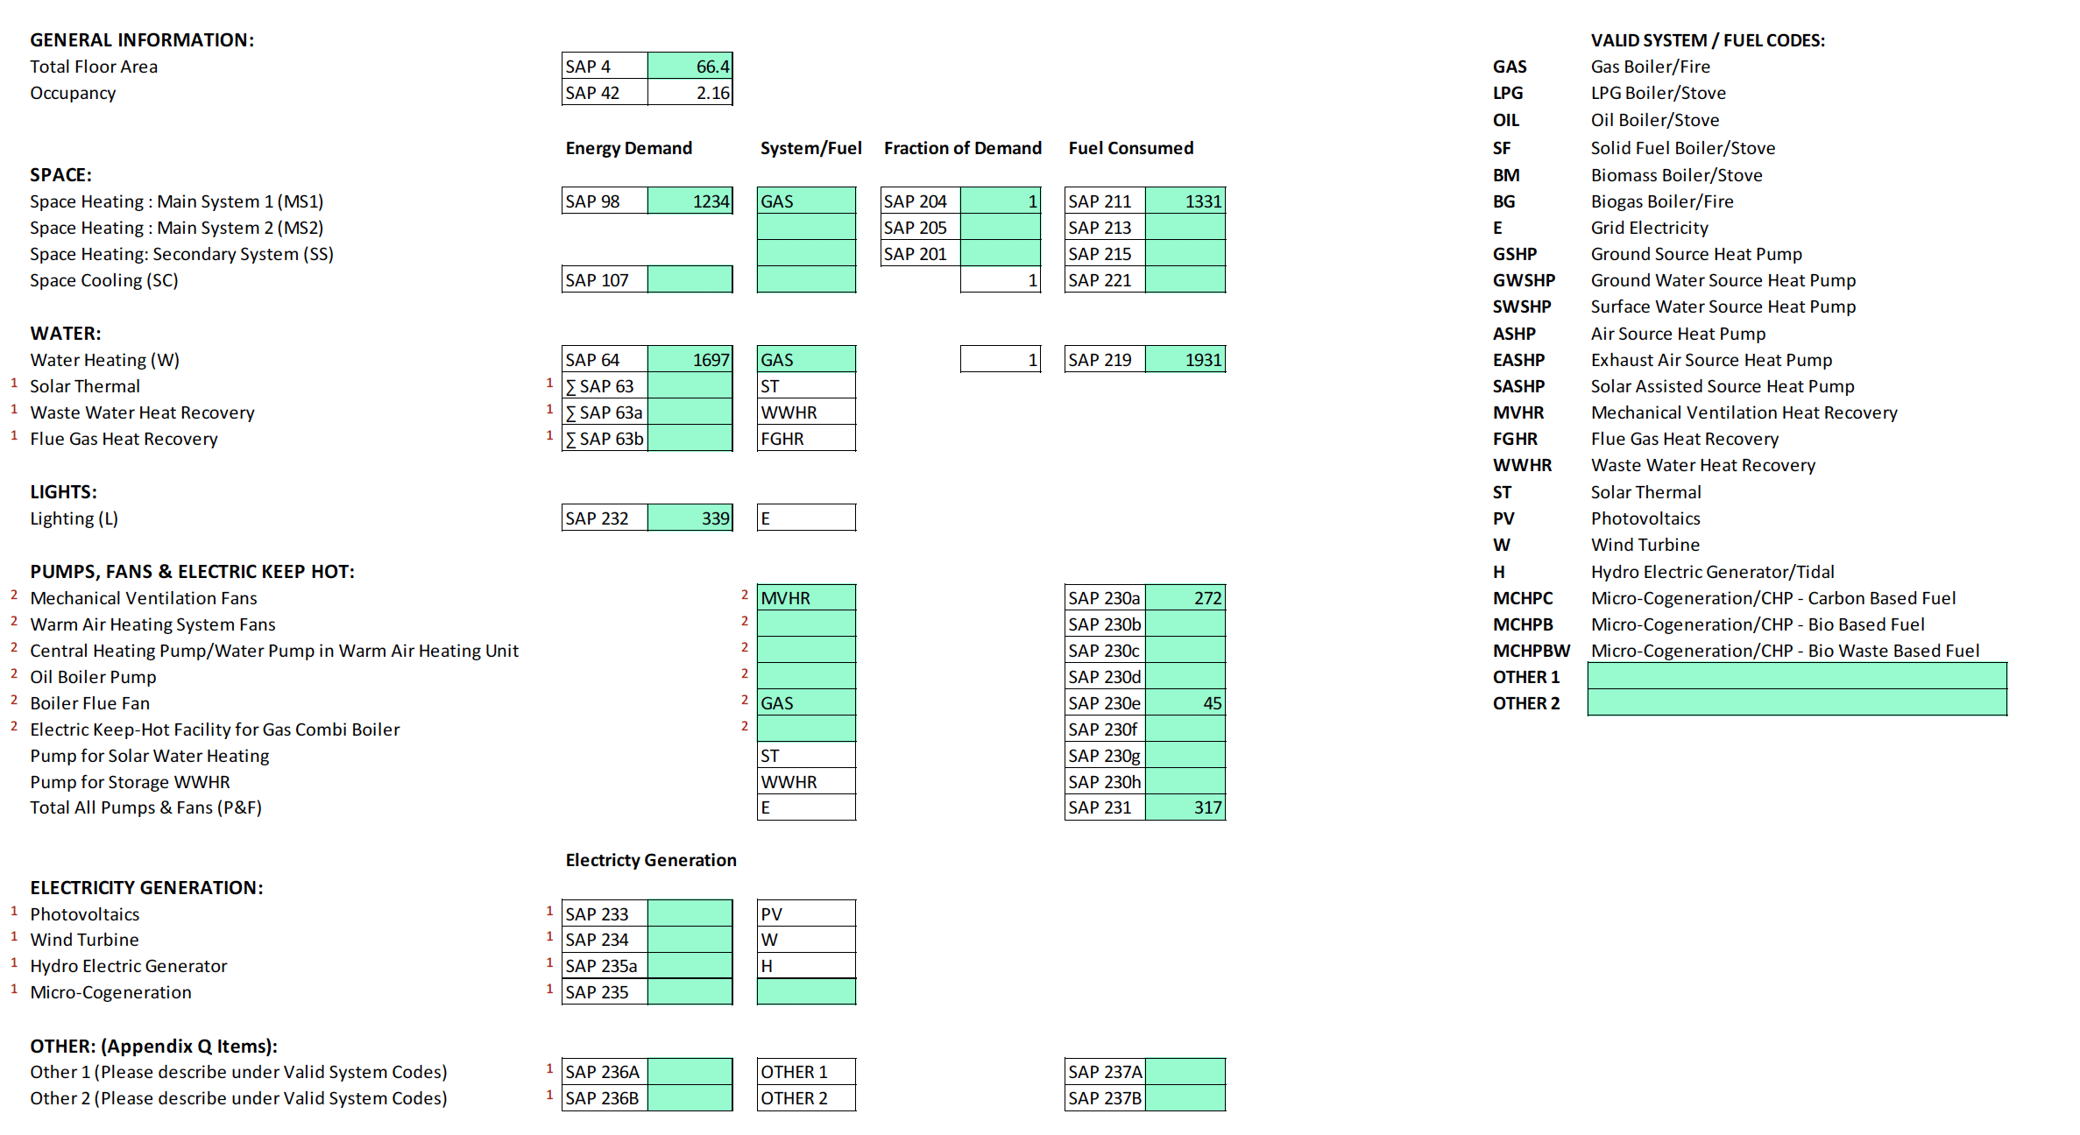Select the 'Space Cooling (SC)' row label
This screenshot has height=1135, width=2080.
[x=104, y=280]
